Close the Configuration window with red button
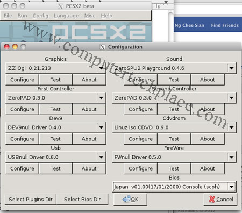The image size is (242, 213). click(x=7, y=47)
